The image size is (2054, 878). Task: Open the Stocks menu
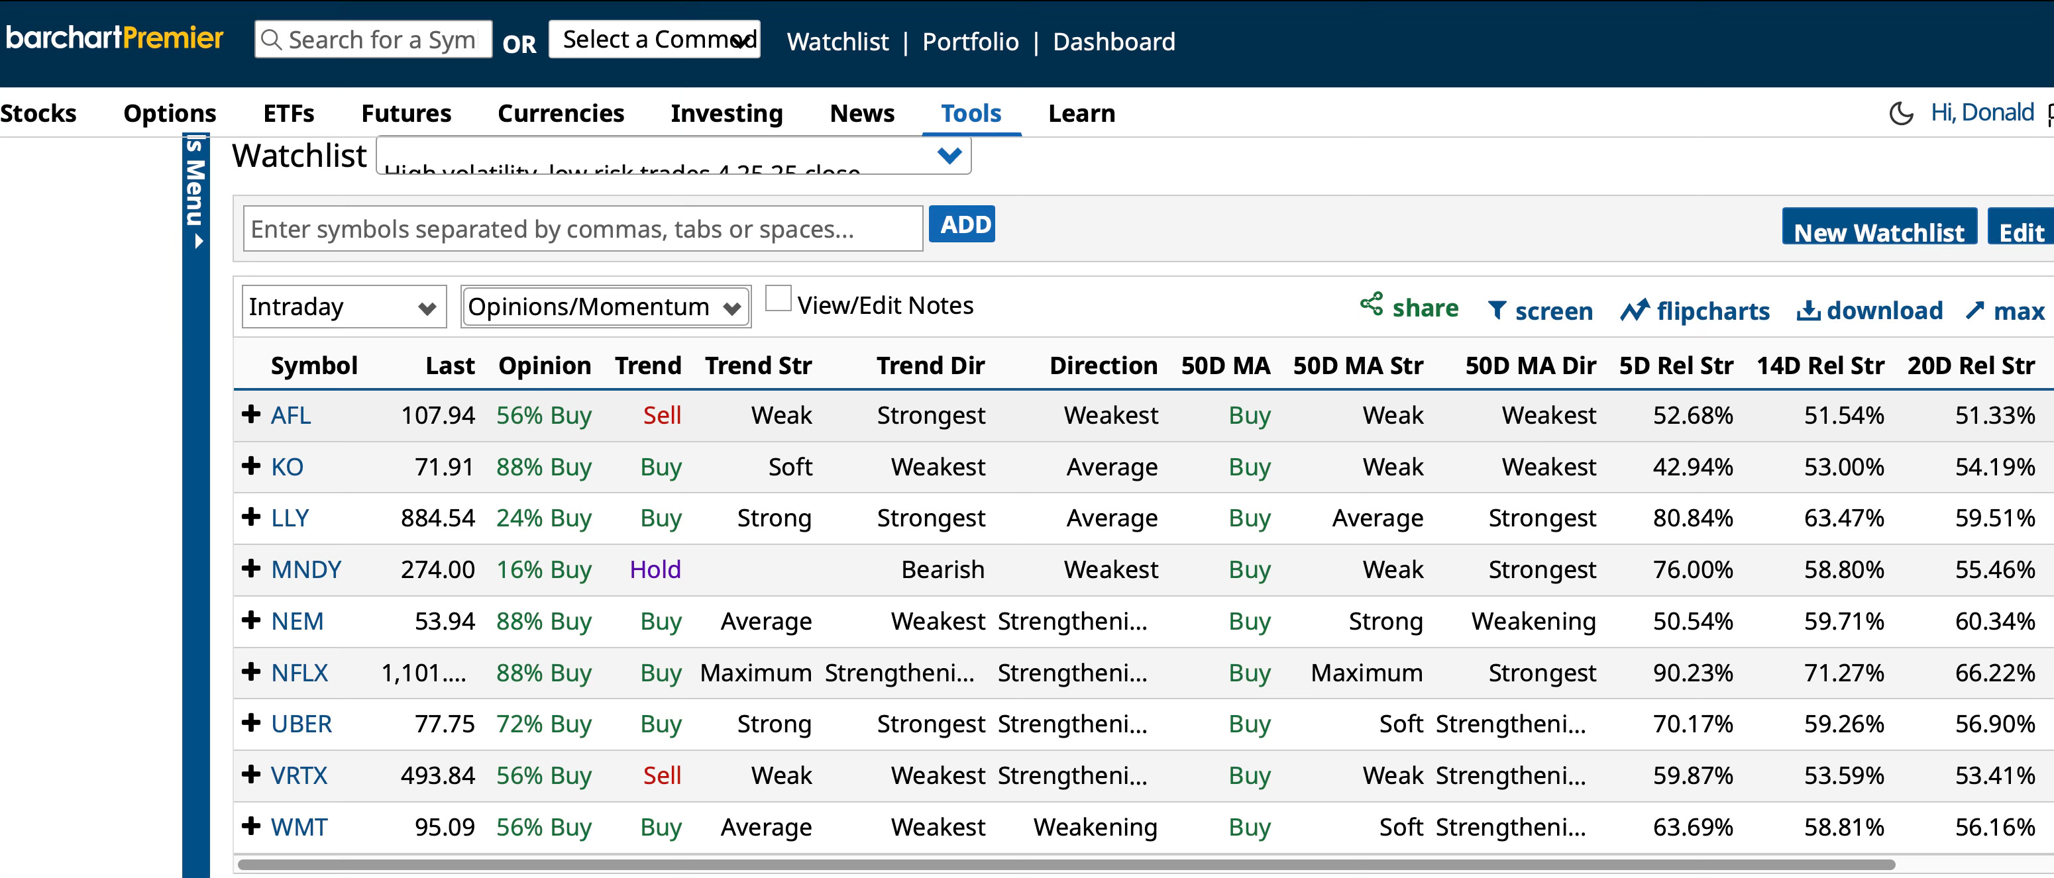38,113
